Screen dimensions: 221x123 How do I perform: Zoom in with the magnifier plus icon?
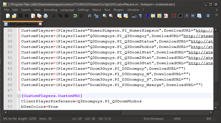(104, 16)
